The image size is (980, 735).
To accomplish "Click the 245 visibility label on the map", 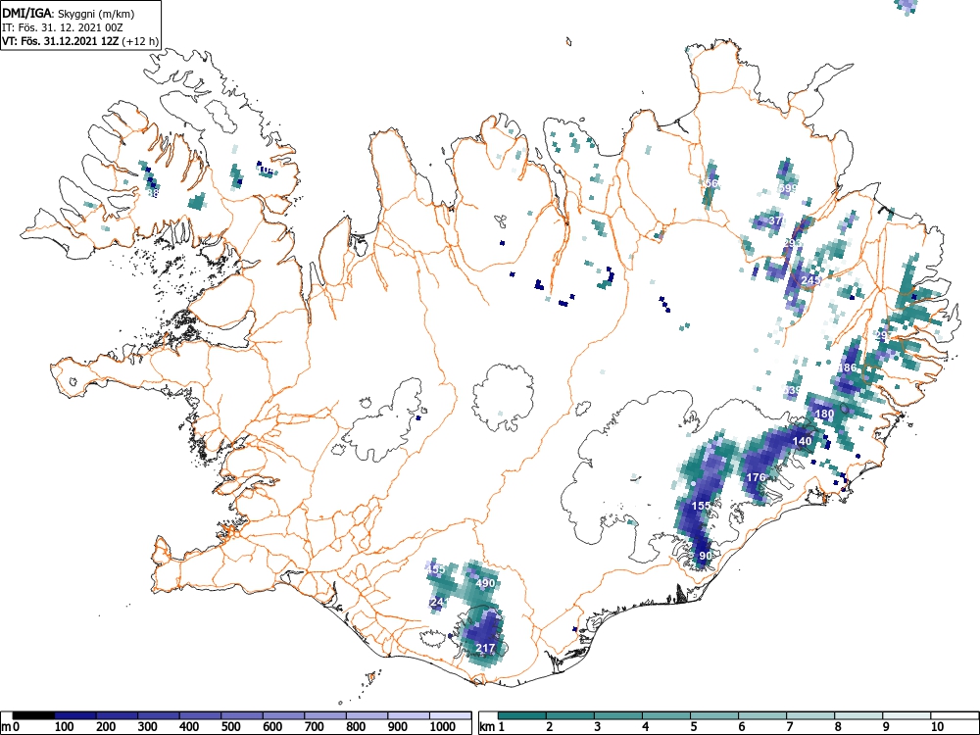I will [810, 280].
